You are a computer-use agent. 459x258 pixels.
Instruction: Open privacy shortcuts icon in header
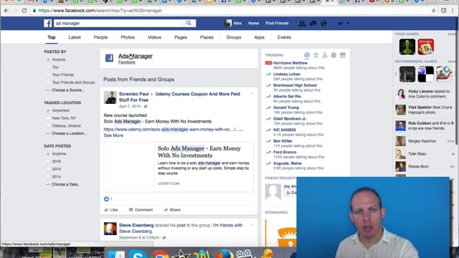tap(341, 24)
